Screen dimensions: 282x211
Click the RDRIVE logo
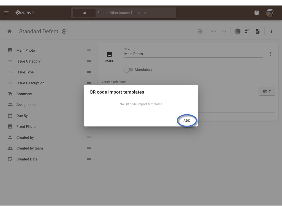(25, 13)
